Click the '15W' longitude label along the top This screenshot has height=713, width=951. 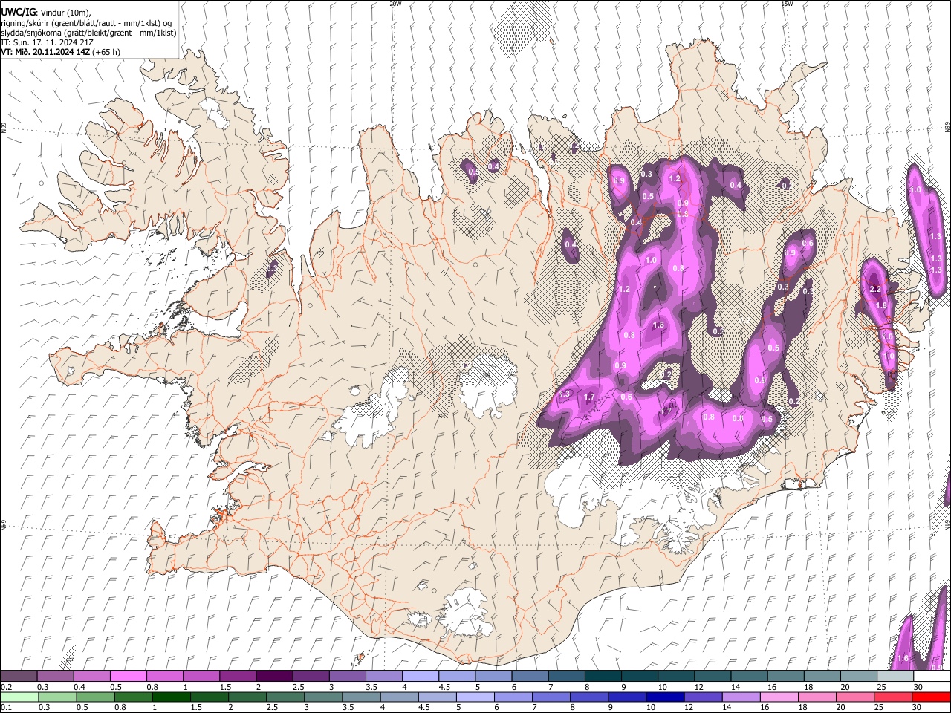point(787,4)
